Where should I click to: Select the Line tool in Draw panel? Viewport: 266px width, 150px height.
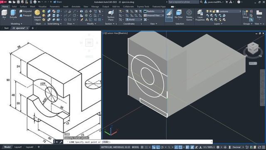coord(70,15)
